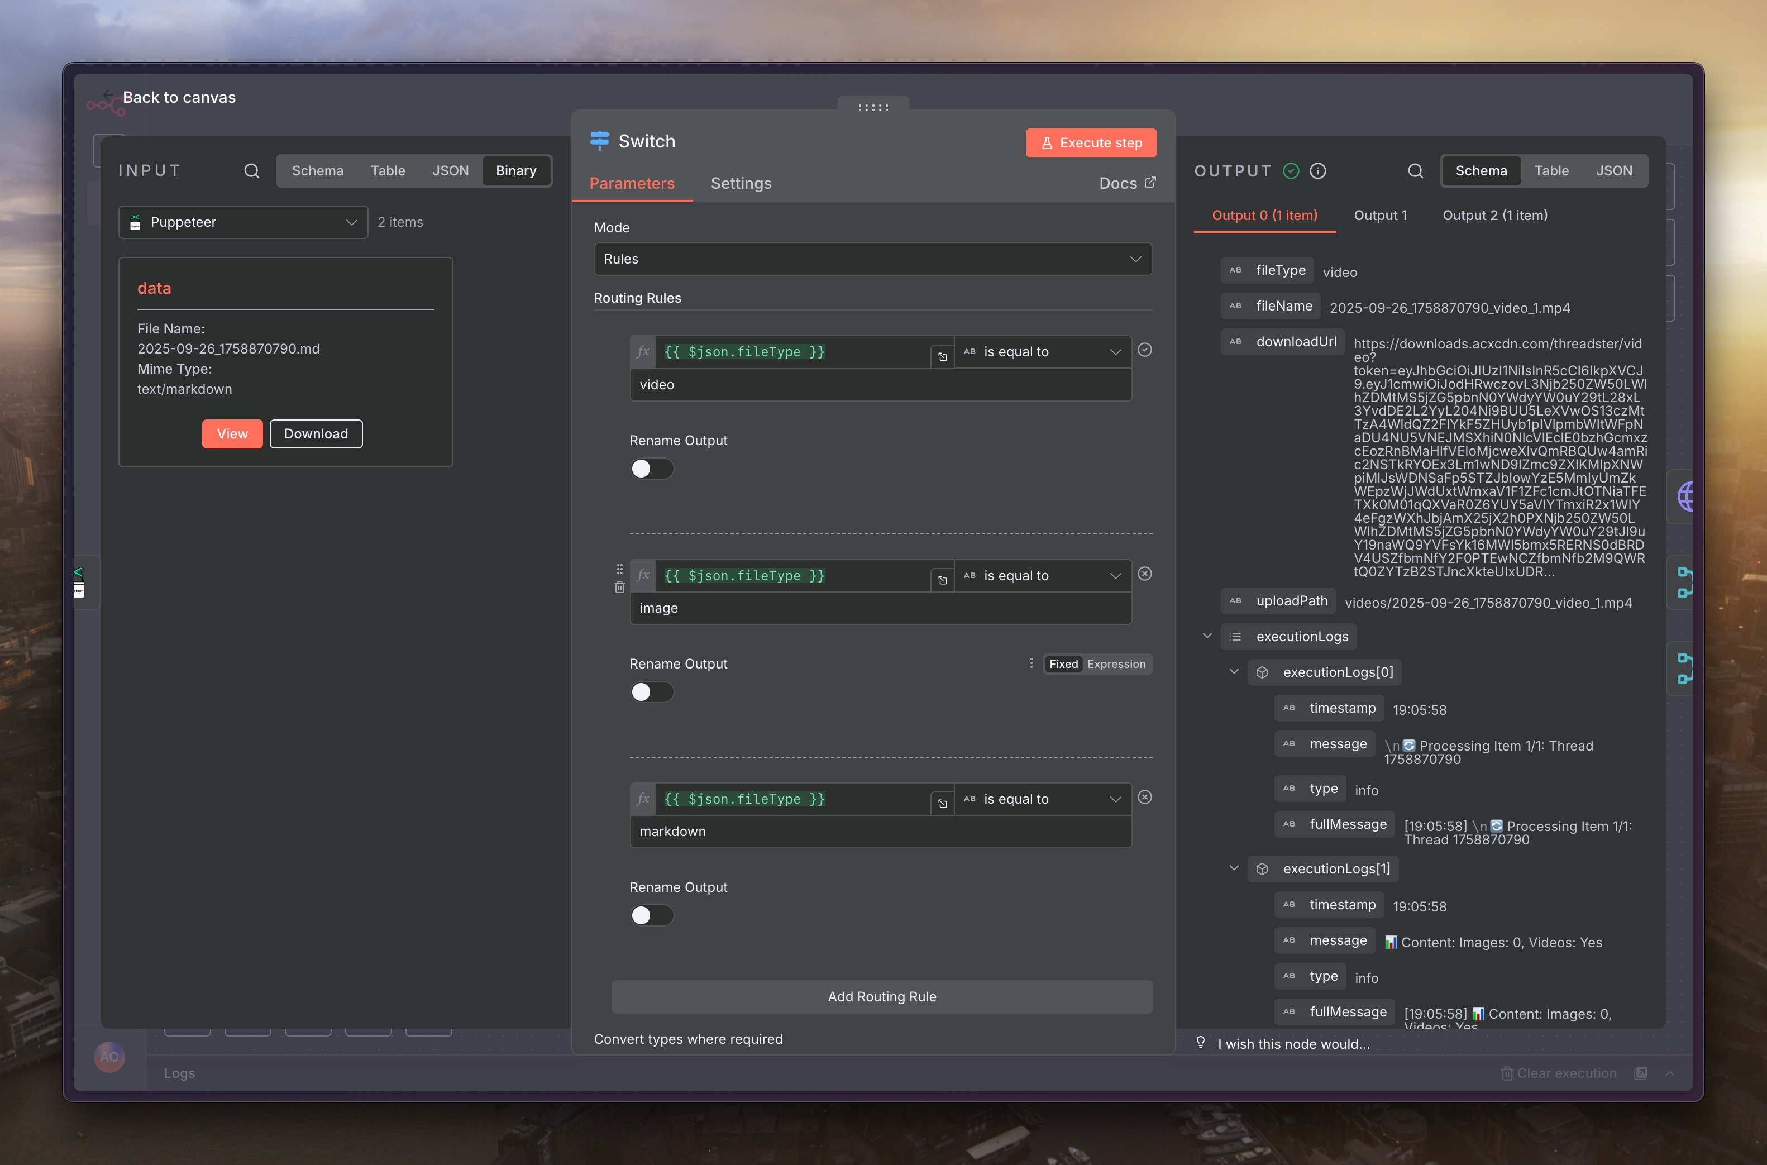Select Expression mode in Fixed/Expression switch

coord(1116,664)
